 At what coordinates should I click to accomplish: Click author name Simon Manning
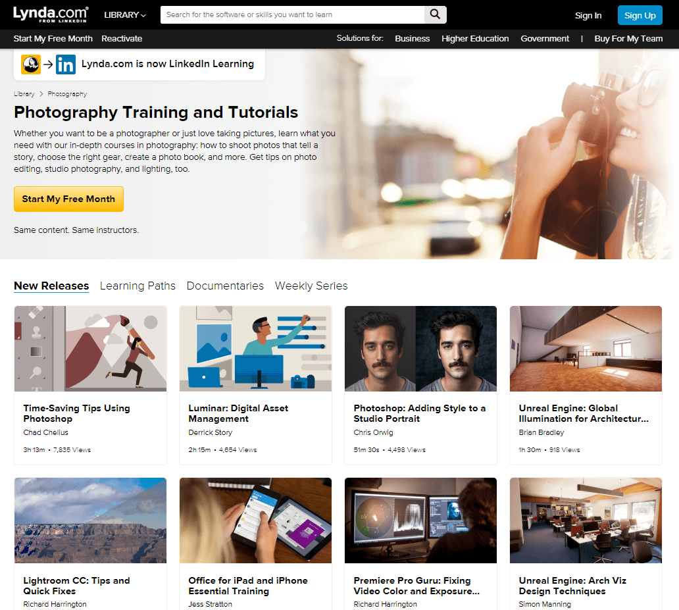[545, 604]
